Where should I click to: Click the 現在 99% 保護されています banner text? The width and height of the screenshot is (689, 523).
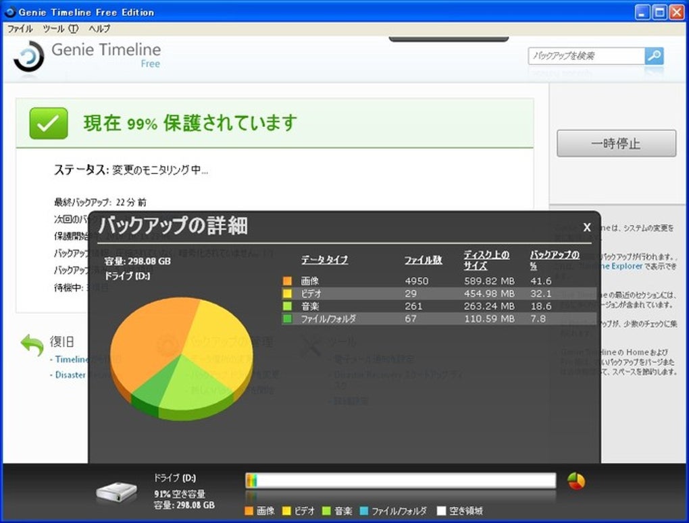click(190, 123)
